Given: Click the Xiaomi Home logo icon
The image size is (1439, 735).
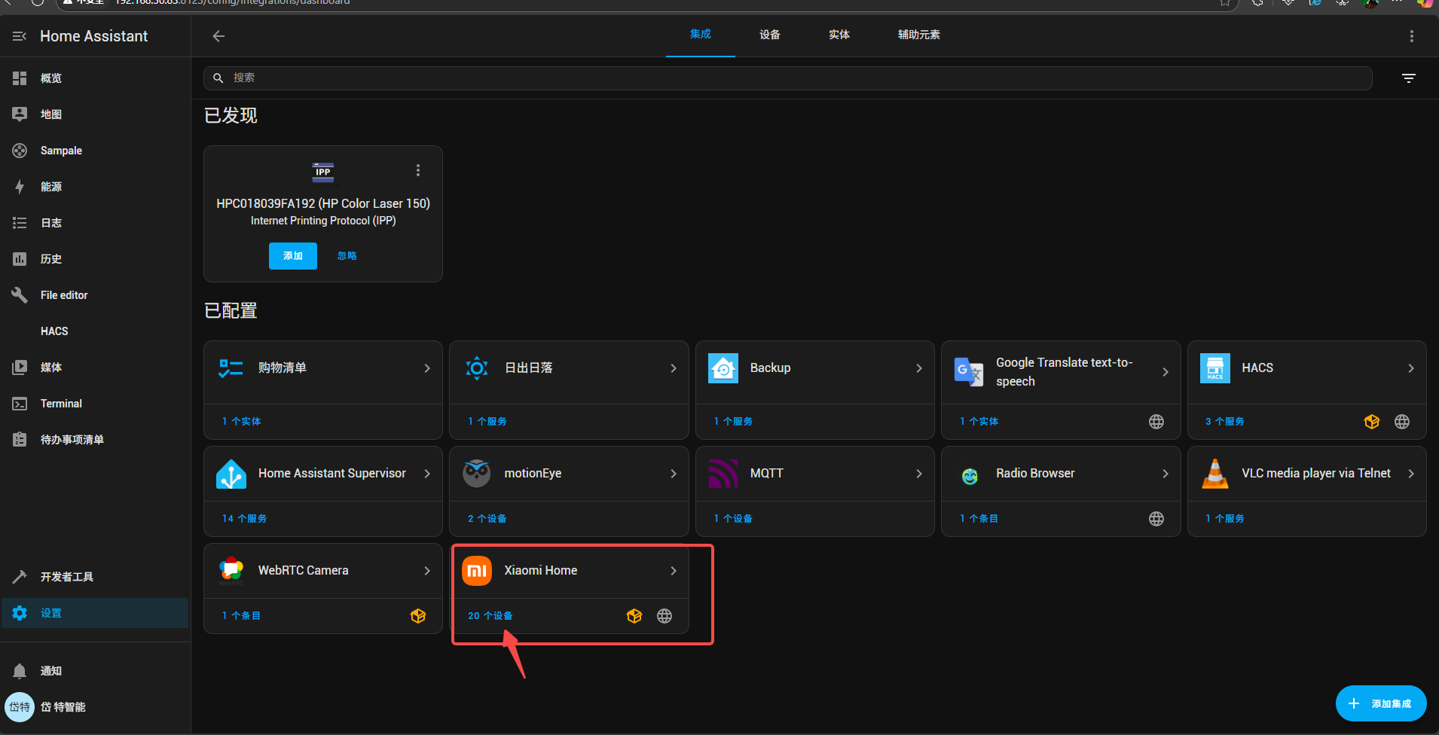Looking at the screenshot, I should [x=477, y=571].
